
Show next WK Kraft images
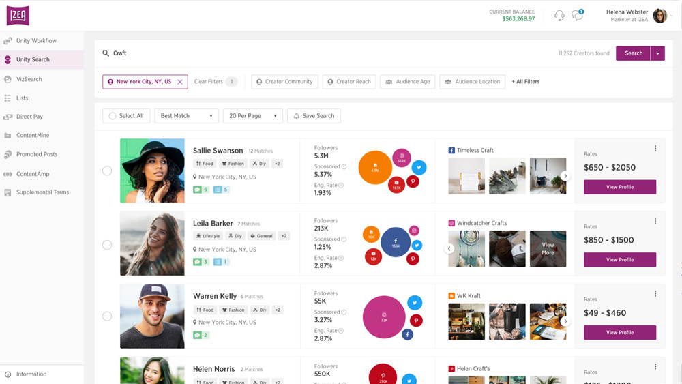pyautogui.click(x=565, y=321)
